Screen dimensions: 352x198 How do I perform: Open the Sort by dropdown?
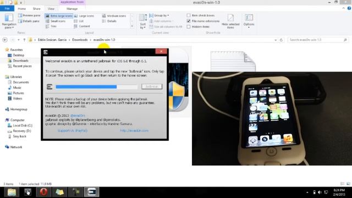143,21
